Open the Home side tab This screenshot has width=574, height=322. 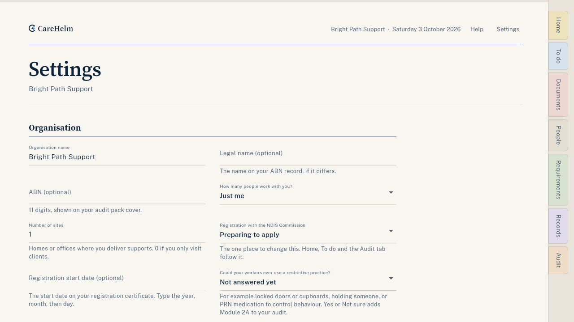click(558, 25)
